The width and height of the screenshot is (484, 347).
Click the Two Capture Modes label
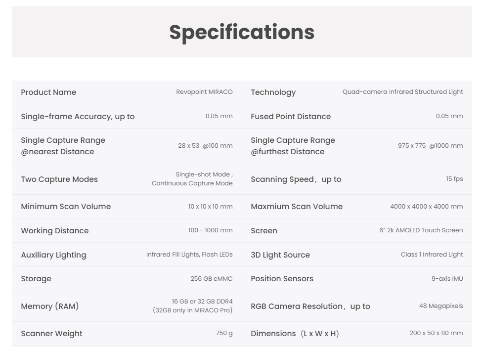pos(59,179)
